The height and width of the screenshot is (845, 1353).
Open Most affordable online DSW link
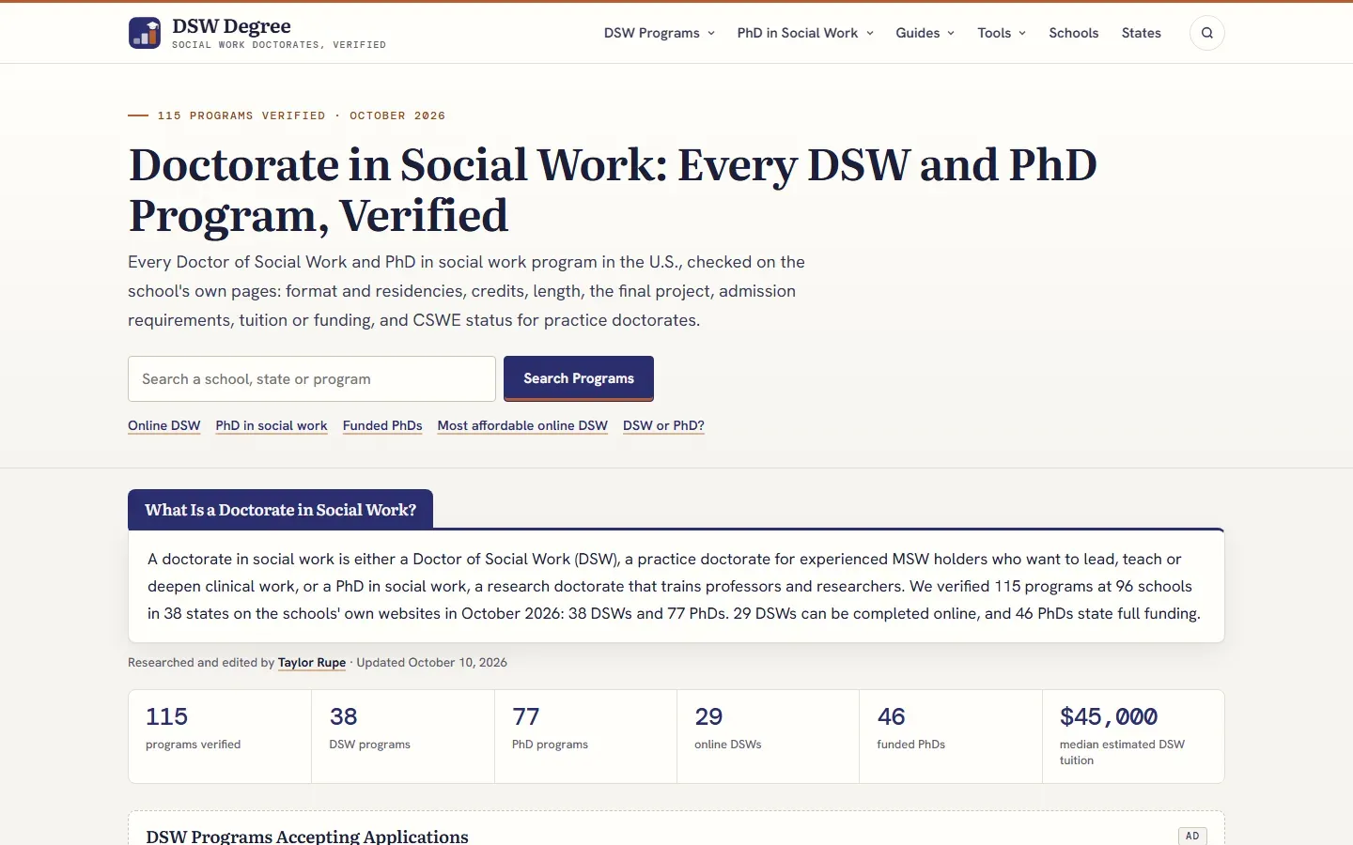pyautogui.click(x=522, y=425)
